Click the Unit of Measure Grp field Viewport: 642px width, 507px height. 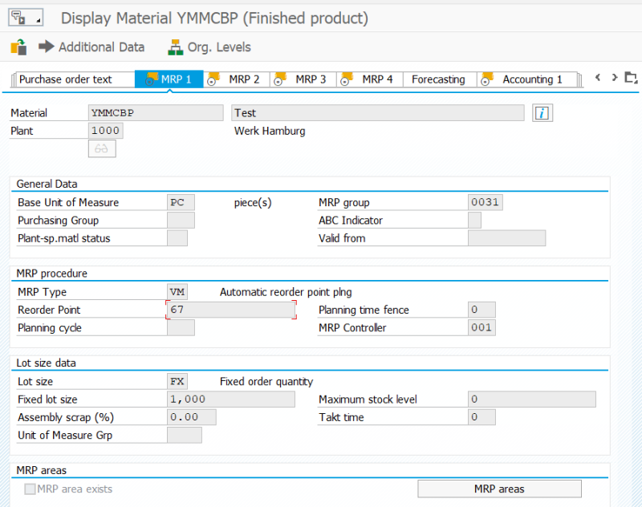click(x=185, y=436)
